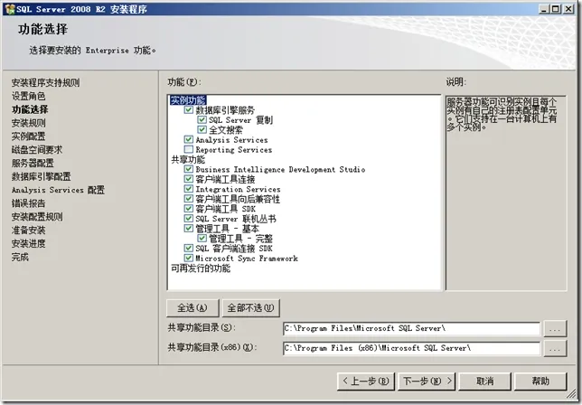Select the 功能选择 step in sidebar
The image size is (582, 405).
(x=30, y=109)
